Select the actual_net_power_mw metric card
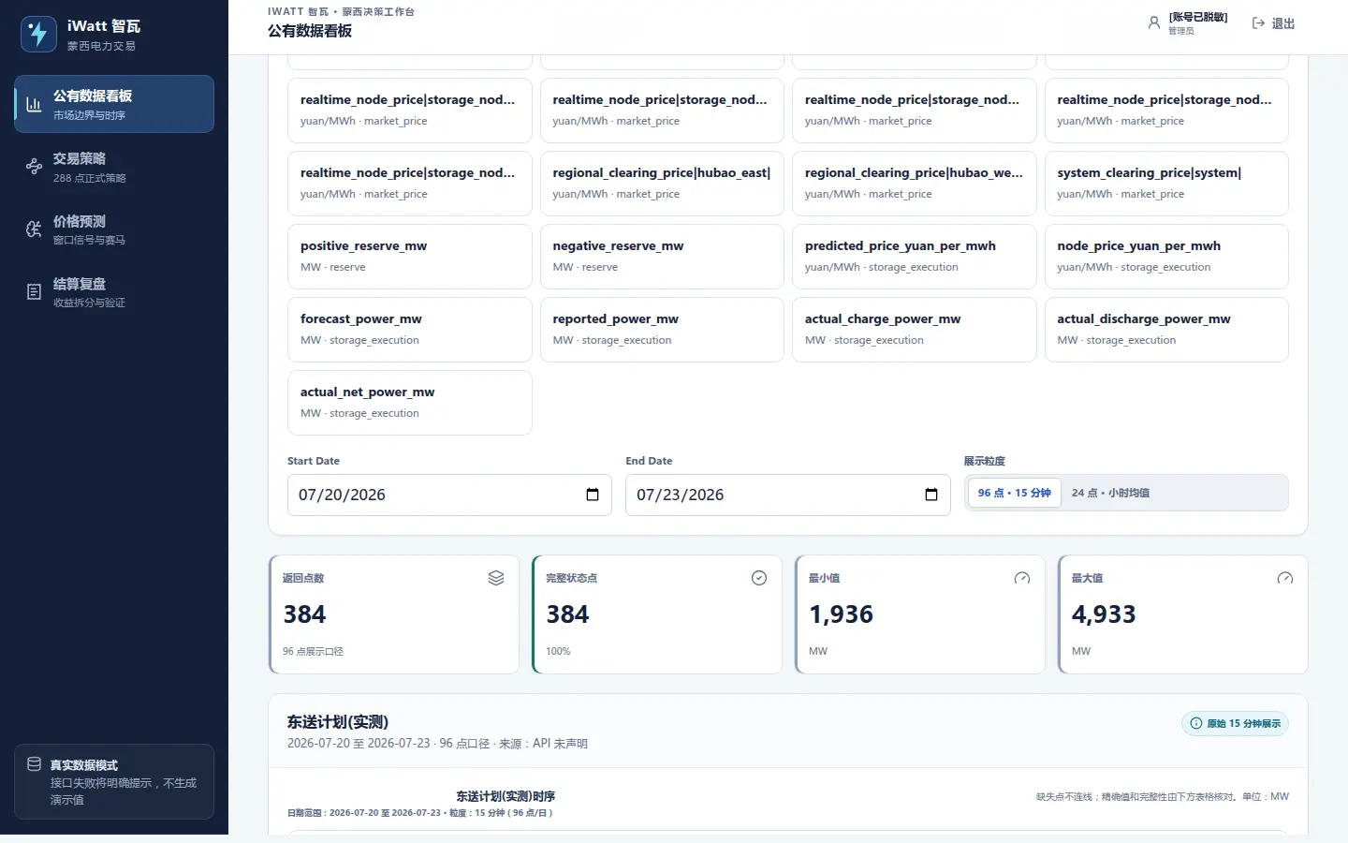The height and width of the screenshot is (843, 1348). pos(410,403)
